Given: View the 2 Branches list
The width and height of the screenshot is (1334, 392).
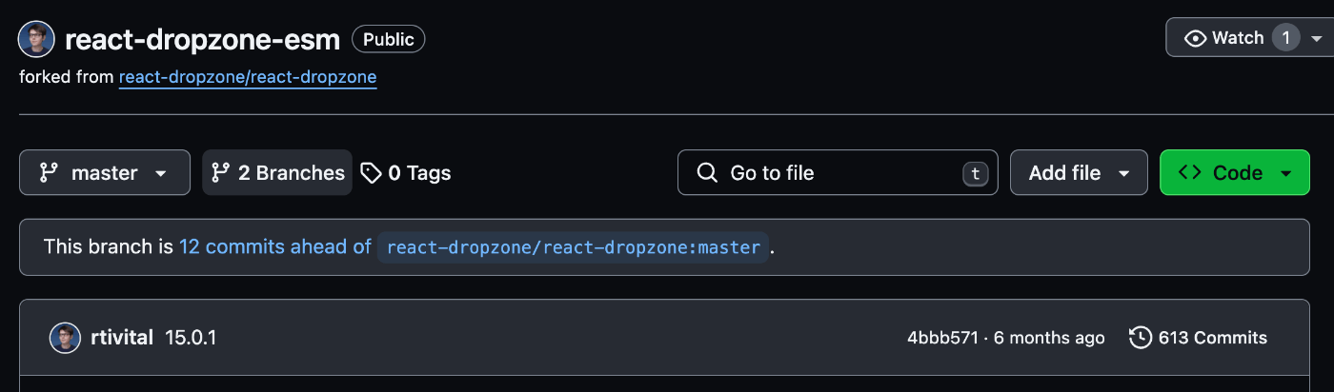Looking at the screenshot, I should point(277,173).
